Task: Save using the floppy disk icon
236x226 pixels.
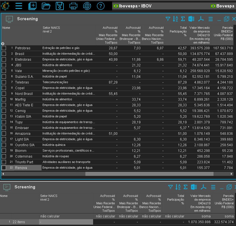Action: 59,6
